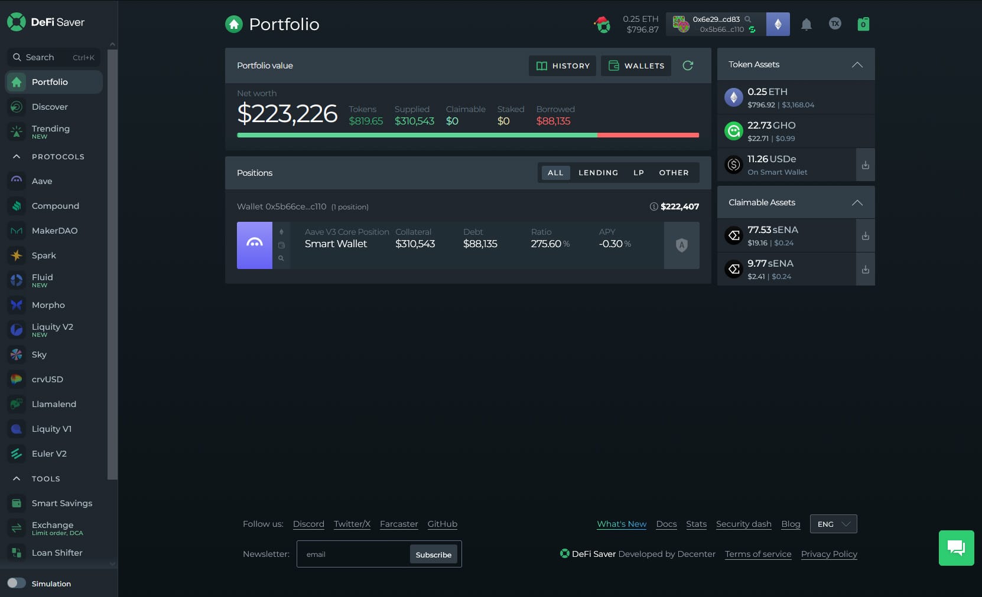Viewport: 982px width, 597px height.
Task: Open the live chat support bubble
Action: 956,548
